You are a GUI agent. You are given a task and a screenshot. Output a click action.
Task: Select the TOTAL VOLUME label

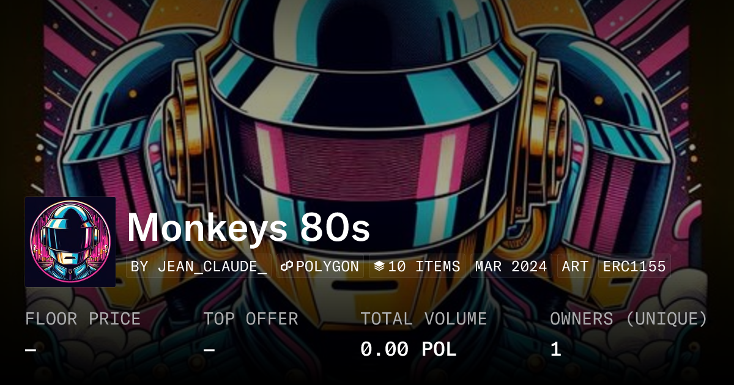pyautogui.click(x=423, y=318)
